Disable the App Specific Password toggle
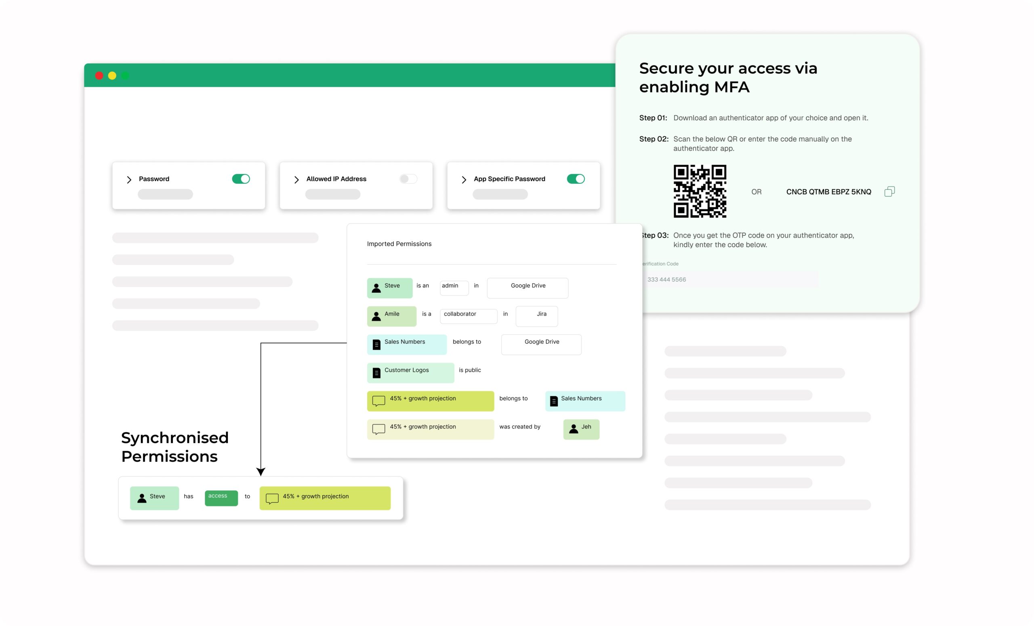1034x626 pixels. pos(575,179)
